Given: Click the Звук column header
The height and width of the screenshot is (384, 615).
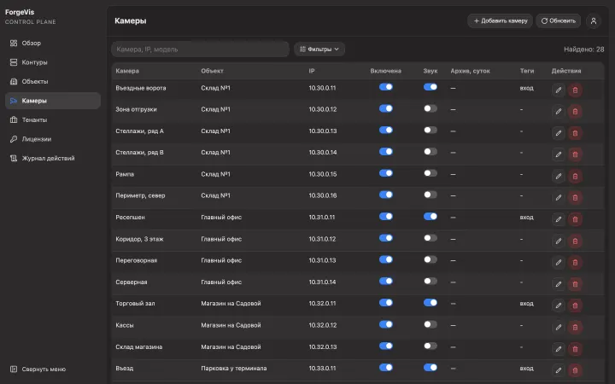Looking at the screenshot, I should pos(430,71).
